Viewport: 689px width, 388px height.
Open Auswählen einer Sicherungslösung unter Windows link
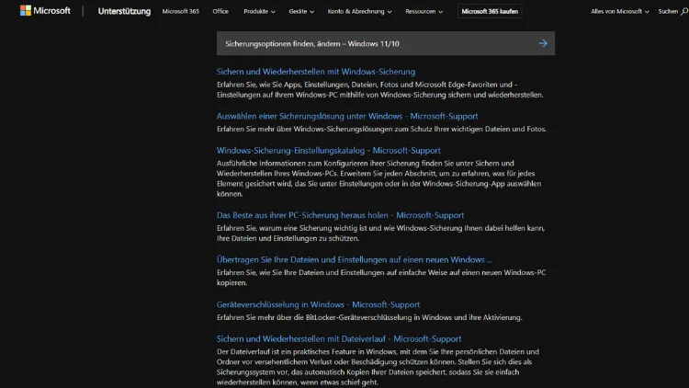click(x=347, y=116)
